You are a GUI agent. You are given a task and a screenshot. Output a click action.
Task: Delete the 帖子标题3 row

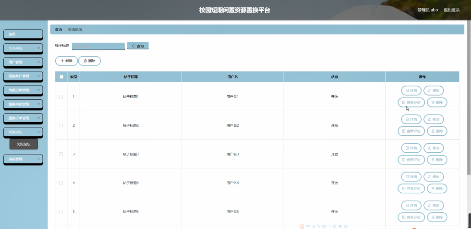pos(437,160)
